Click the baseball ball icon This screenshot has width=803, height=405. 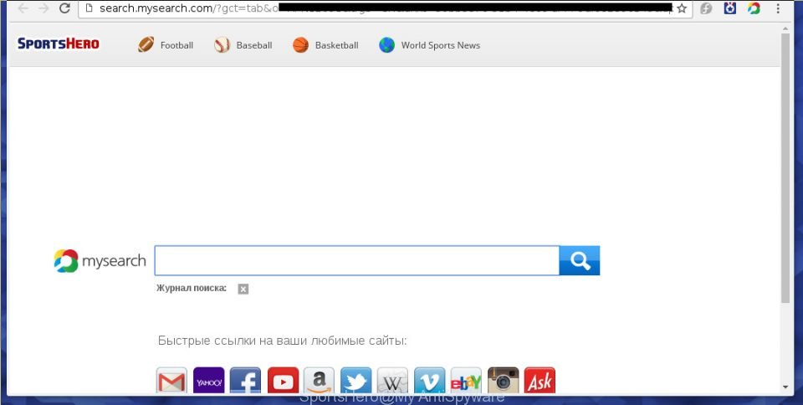pyautogui.click(x=222, y=45)
